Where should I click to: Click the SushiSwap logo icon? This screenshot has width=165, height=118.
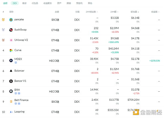pyautogui.click(x=11, y=30)
